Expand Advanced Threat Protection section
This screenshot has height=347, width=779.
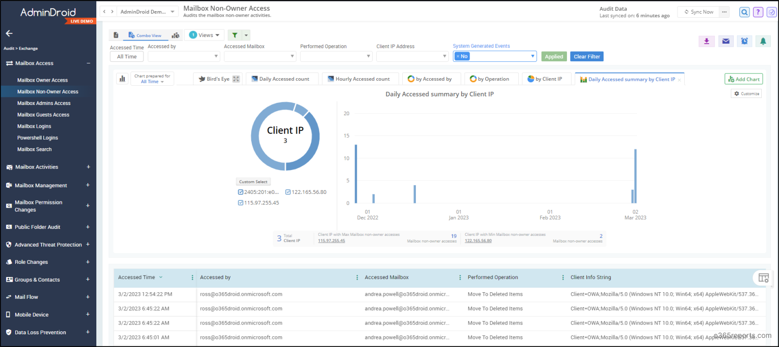pos(88,245)
